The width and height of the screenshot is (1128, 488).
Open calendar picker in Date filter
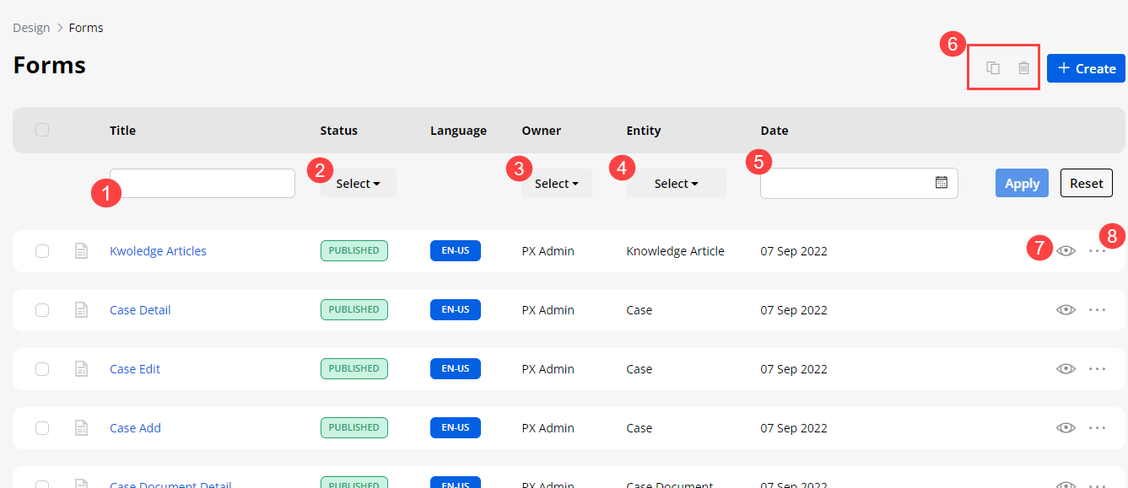pos(942,183)
